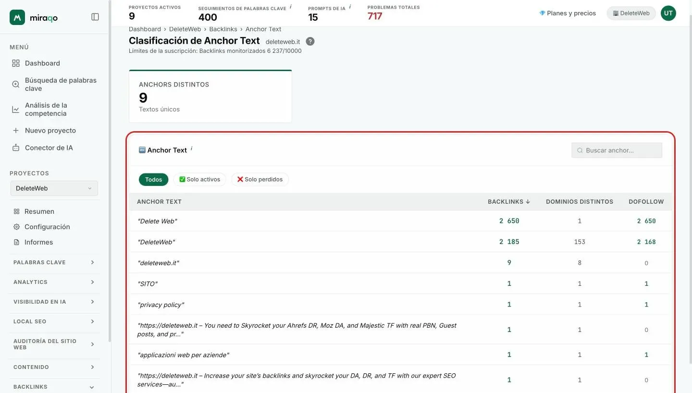Open Backlinks in the breadcrumb
This screenshot has width=692, height=393.
[x=223, y=29]
